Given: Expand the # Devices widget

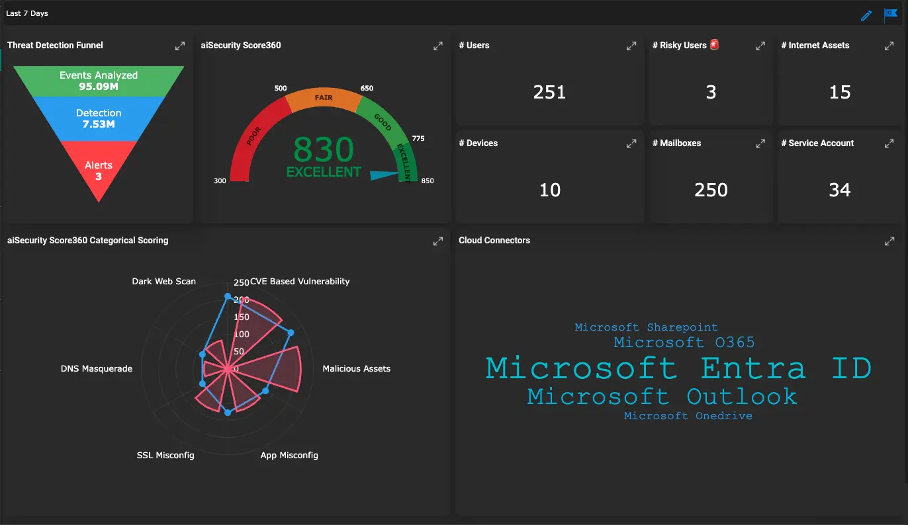Looking at the screenshot, I should coord(631,143).
